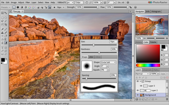The image size is (169, 105).
Task: Click the rainbow hue bar
Action: point(148,65)
